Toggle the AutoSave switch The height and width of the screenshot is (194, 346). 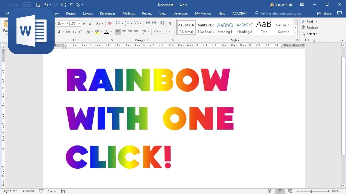coord(27,5)
